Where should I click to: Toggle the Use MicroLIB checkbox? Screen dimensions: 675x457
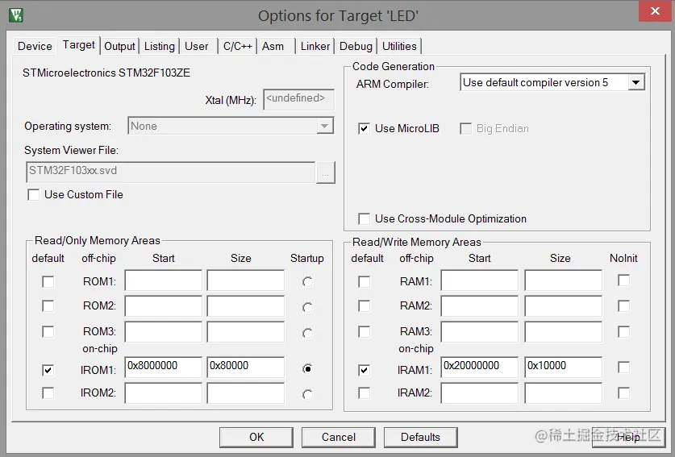click(365, 128)
